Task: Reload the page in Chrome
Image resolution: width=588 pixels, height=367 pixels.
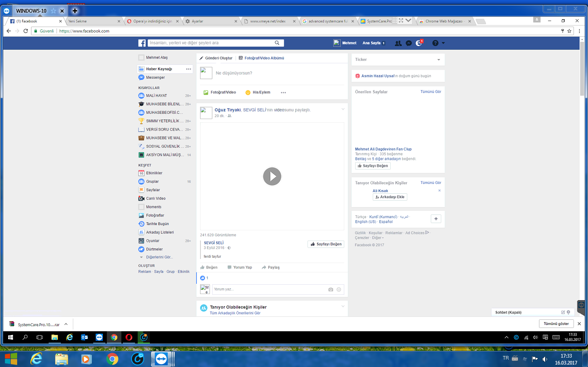Action: tap(26, 31)
